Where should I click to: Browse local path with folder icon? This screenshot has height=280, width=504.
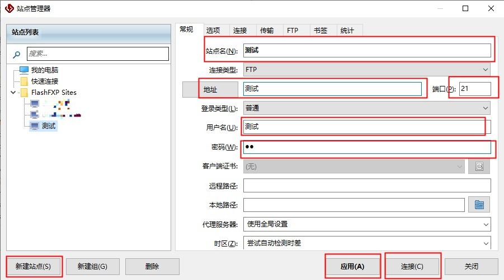click(x=479, y=205)
